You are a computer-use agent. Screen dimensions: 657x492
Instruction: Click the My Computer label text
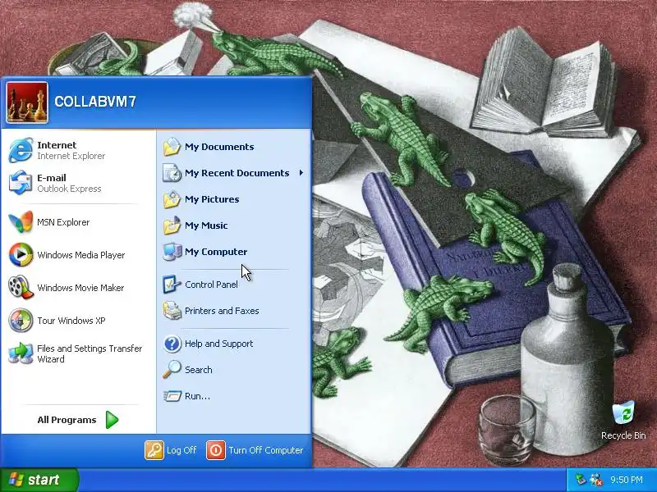(216, 252)
